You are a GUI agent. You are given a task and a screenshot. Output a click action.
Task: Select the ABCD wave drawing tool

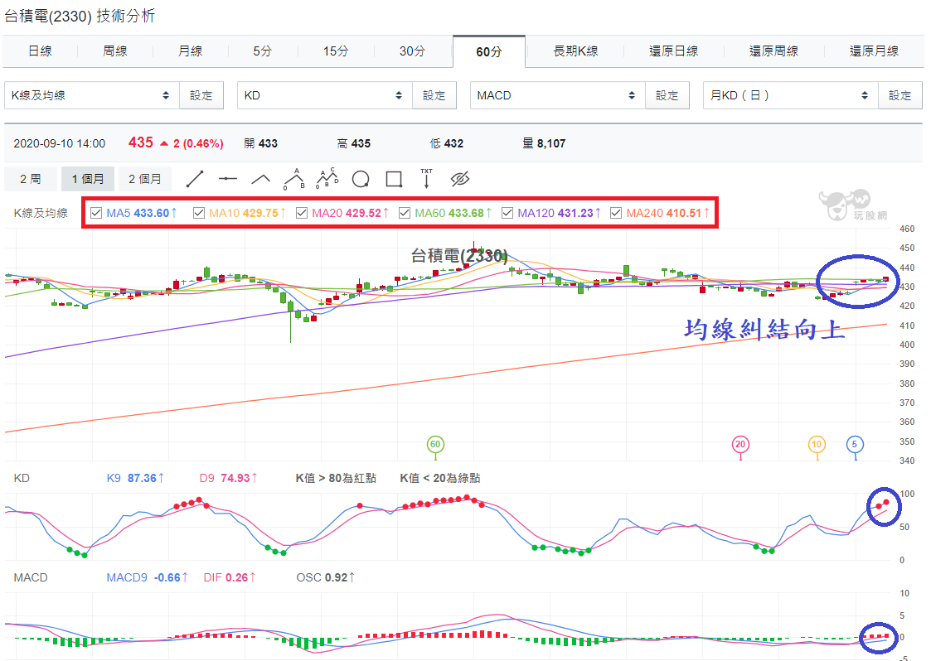point(327,178)
